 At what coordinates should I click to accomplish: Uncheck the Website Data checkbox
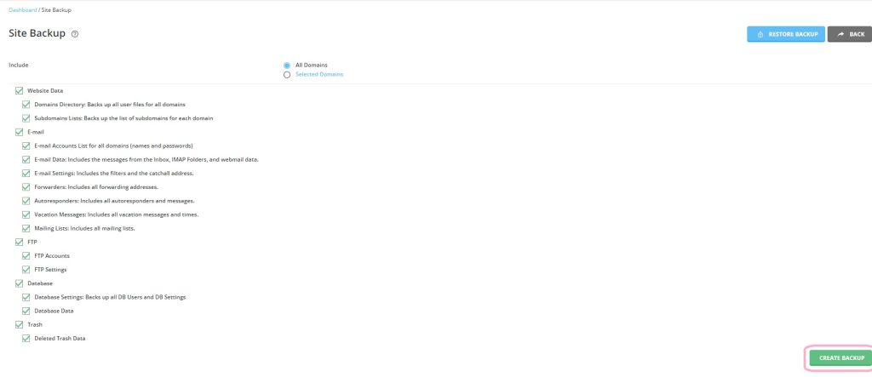coord(20,90)
